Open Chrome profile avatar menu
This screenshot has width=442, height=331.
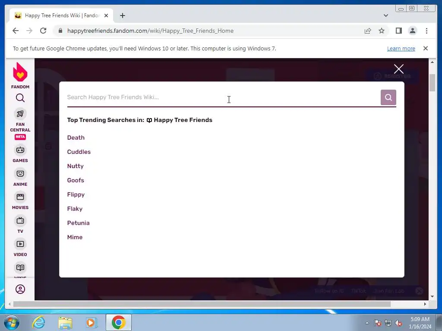pos(412,31)
